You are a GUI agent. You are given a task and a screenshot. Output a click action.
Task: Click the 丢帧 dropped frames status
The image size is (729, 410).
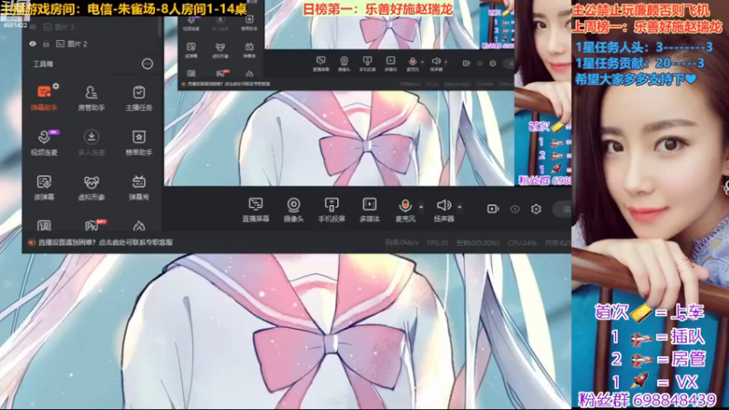click(x=477, y=242)
